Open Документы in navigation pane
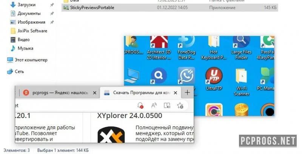The image size is (302, 154). coord(29,14)
